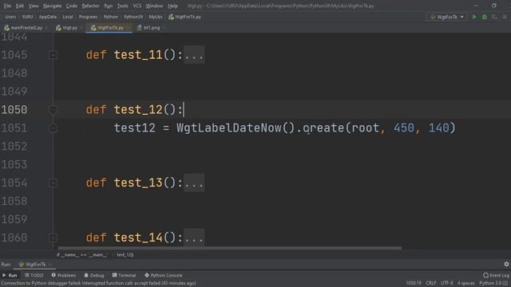Screen dimensions: 511x287
Task: Open the run configuration WgtForTk dropdown
Action: (446, 17)
